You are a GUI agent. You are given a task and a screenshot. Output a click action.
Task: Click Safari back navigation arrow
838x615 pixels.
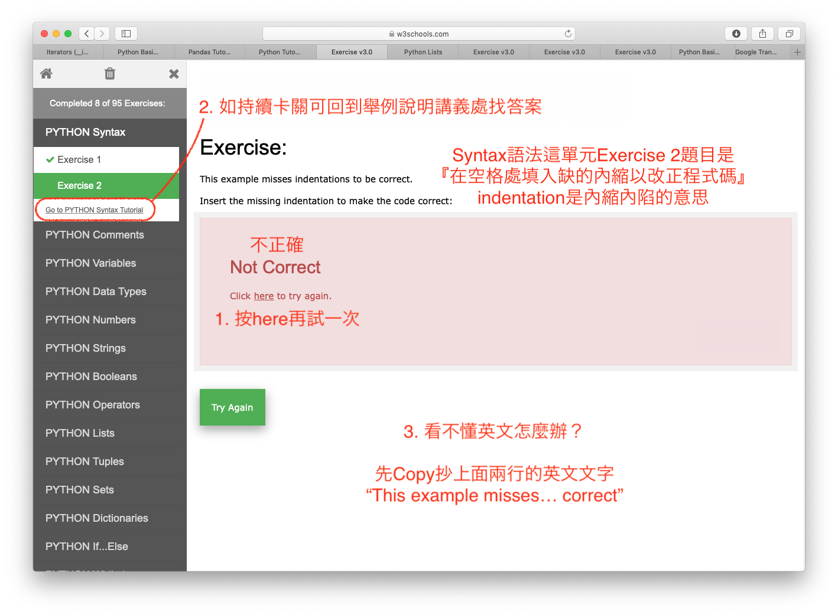[x=87, y=34]
